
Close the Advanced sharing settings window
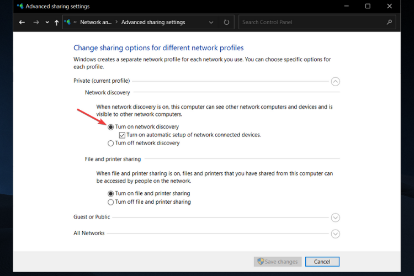point(390,6)
